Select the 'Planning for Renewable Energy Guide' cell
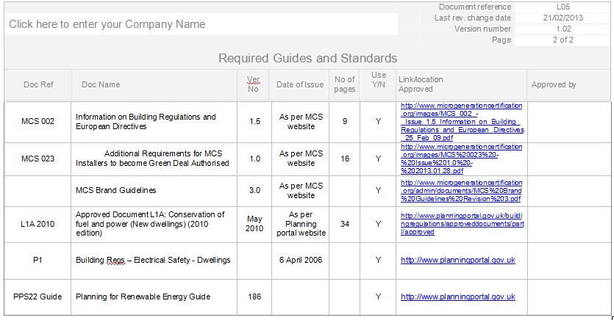 tap(143, 297)
